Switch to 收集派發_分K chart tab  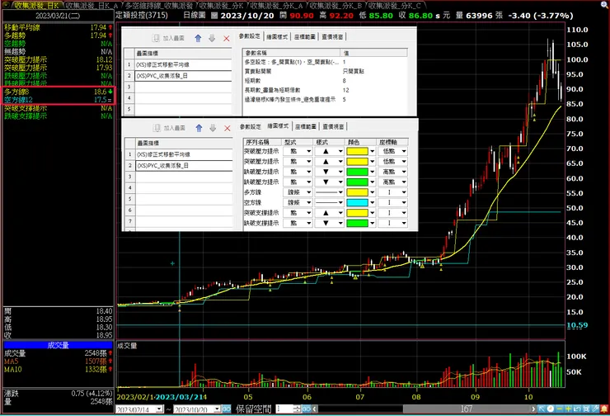click(222, 6)
